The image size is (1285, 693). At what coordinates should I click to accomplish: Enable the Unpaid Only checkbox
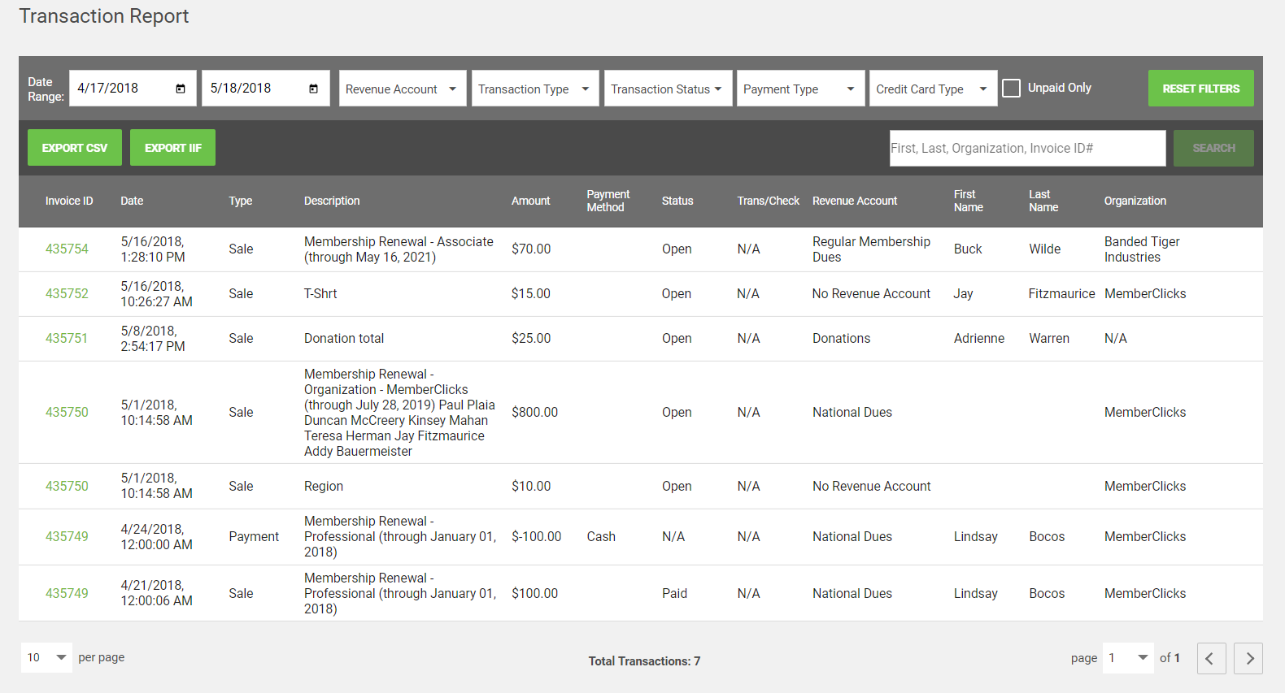[x=1011, y=88]
